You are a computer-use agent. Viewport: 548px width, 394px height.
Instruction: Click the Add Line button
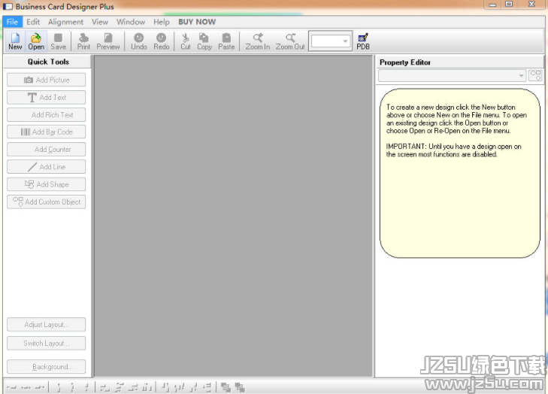point(46,167)
